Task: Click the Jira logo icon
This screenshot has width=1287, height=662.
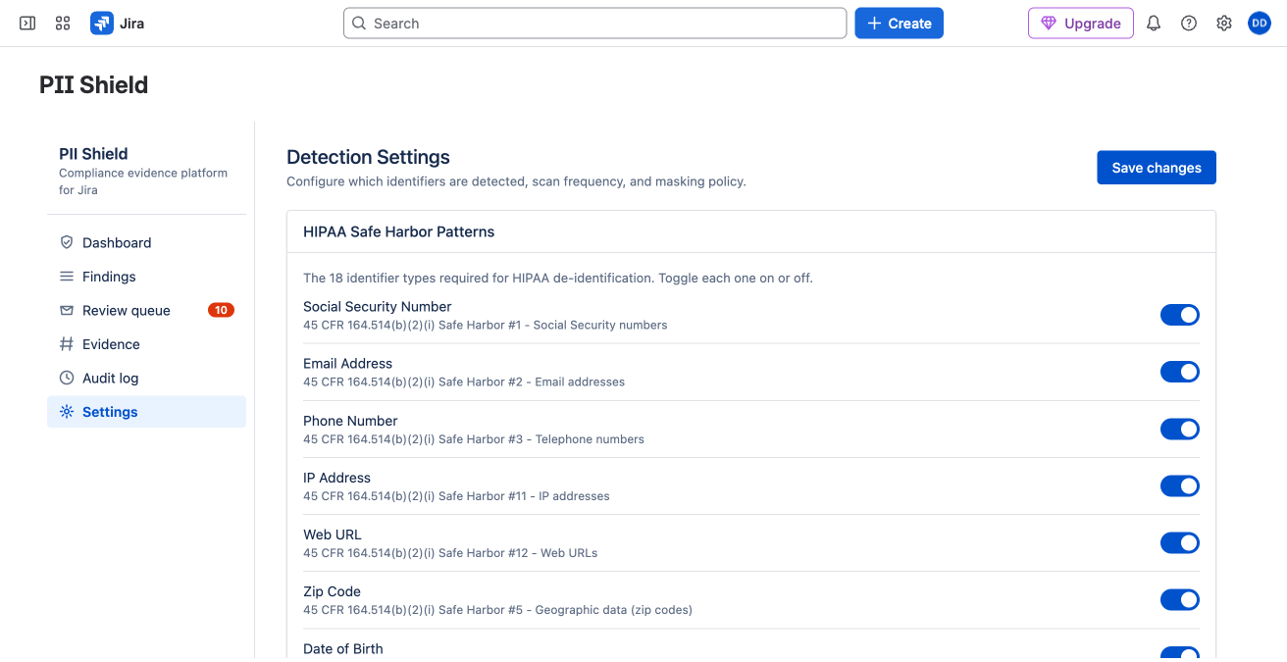Action: (102, 24)
